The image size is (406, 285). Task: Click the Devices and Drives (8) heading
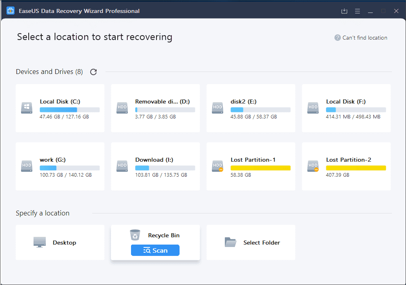[49, 72]
